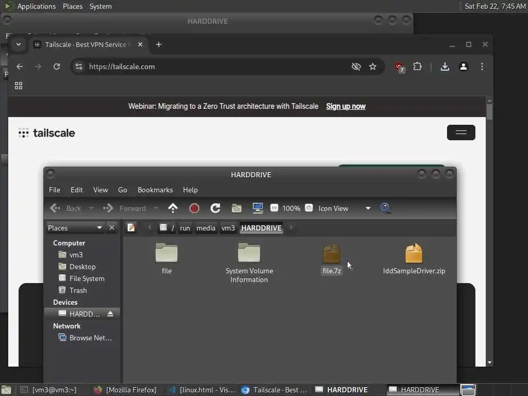
Task: Open browser tab search dropdown chevron
Action: [x=19, y=44]
